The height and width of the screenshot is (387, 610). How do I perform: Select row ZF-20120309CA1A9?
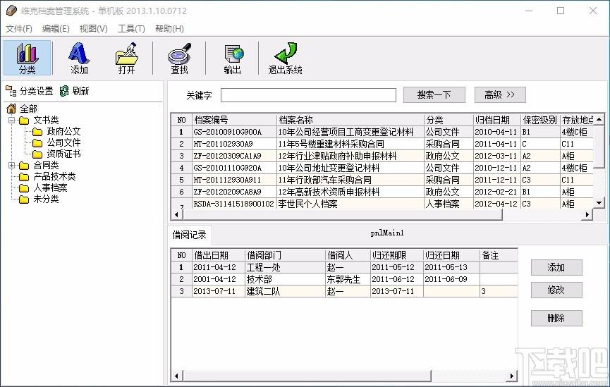click(382, 156)
